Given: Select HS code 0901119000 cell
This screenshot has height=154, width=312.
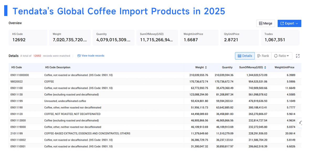Looking at the screenshot, I should (x=18, y=127).
